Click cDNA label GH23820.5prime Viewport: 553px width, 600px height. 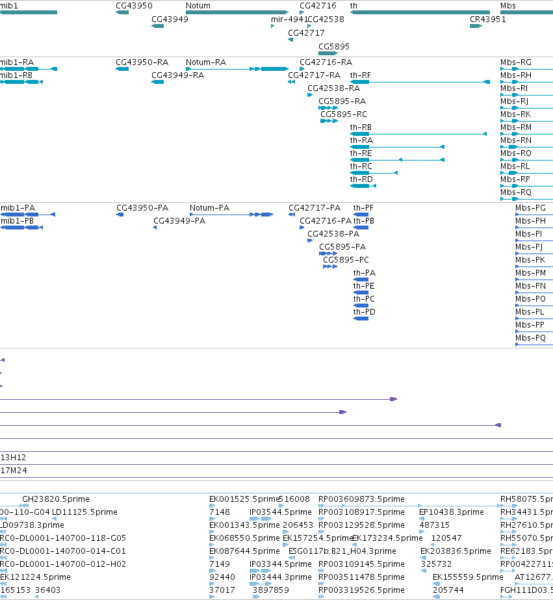[x=56, y=499]
